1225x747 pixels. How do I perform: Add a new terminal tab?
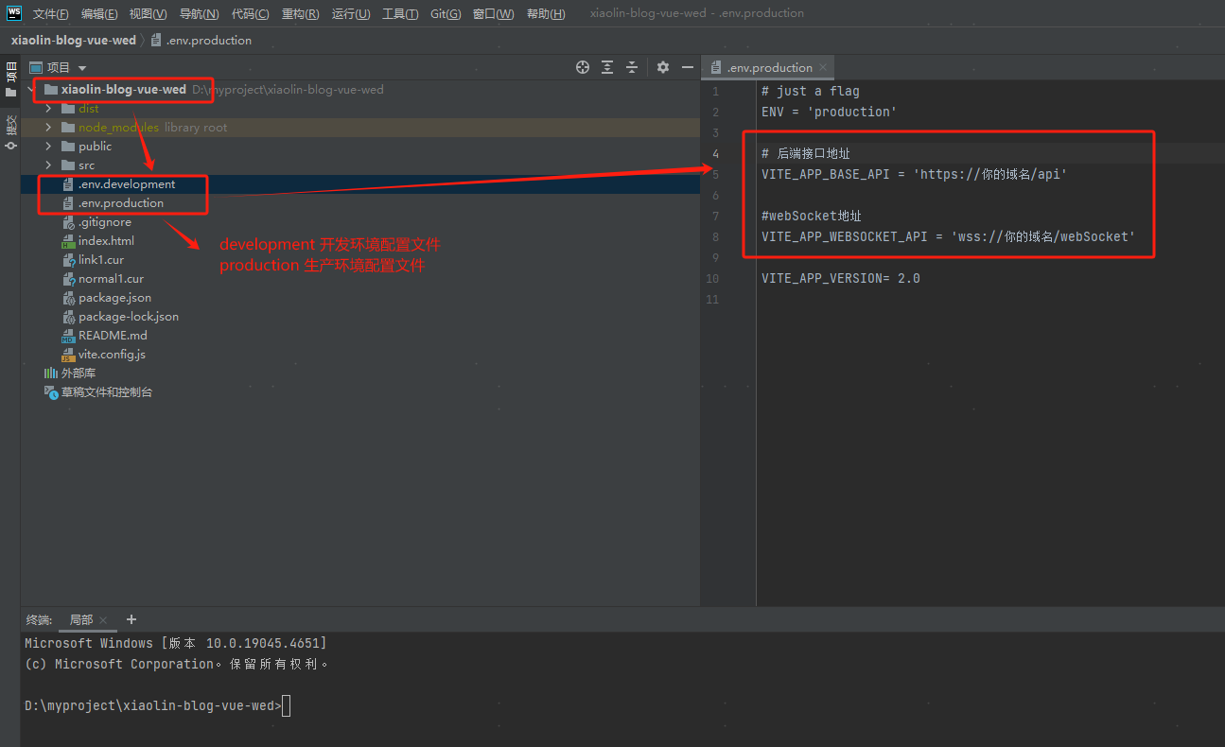point(131,619)
